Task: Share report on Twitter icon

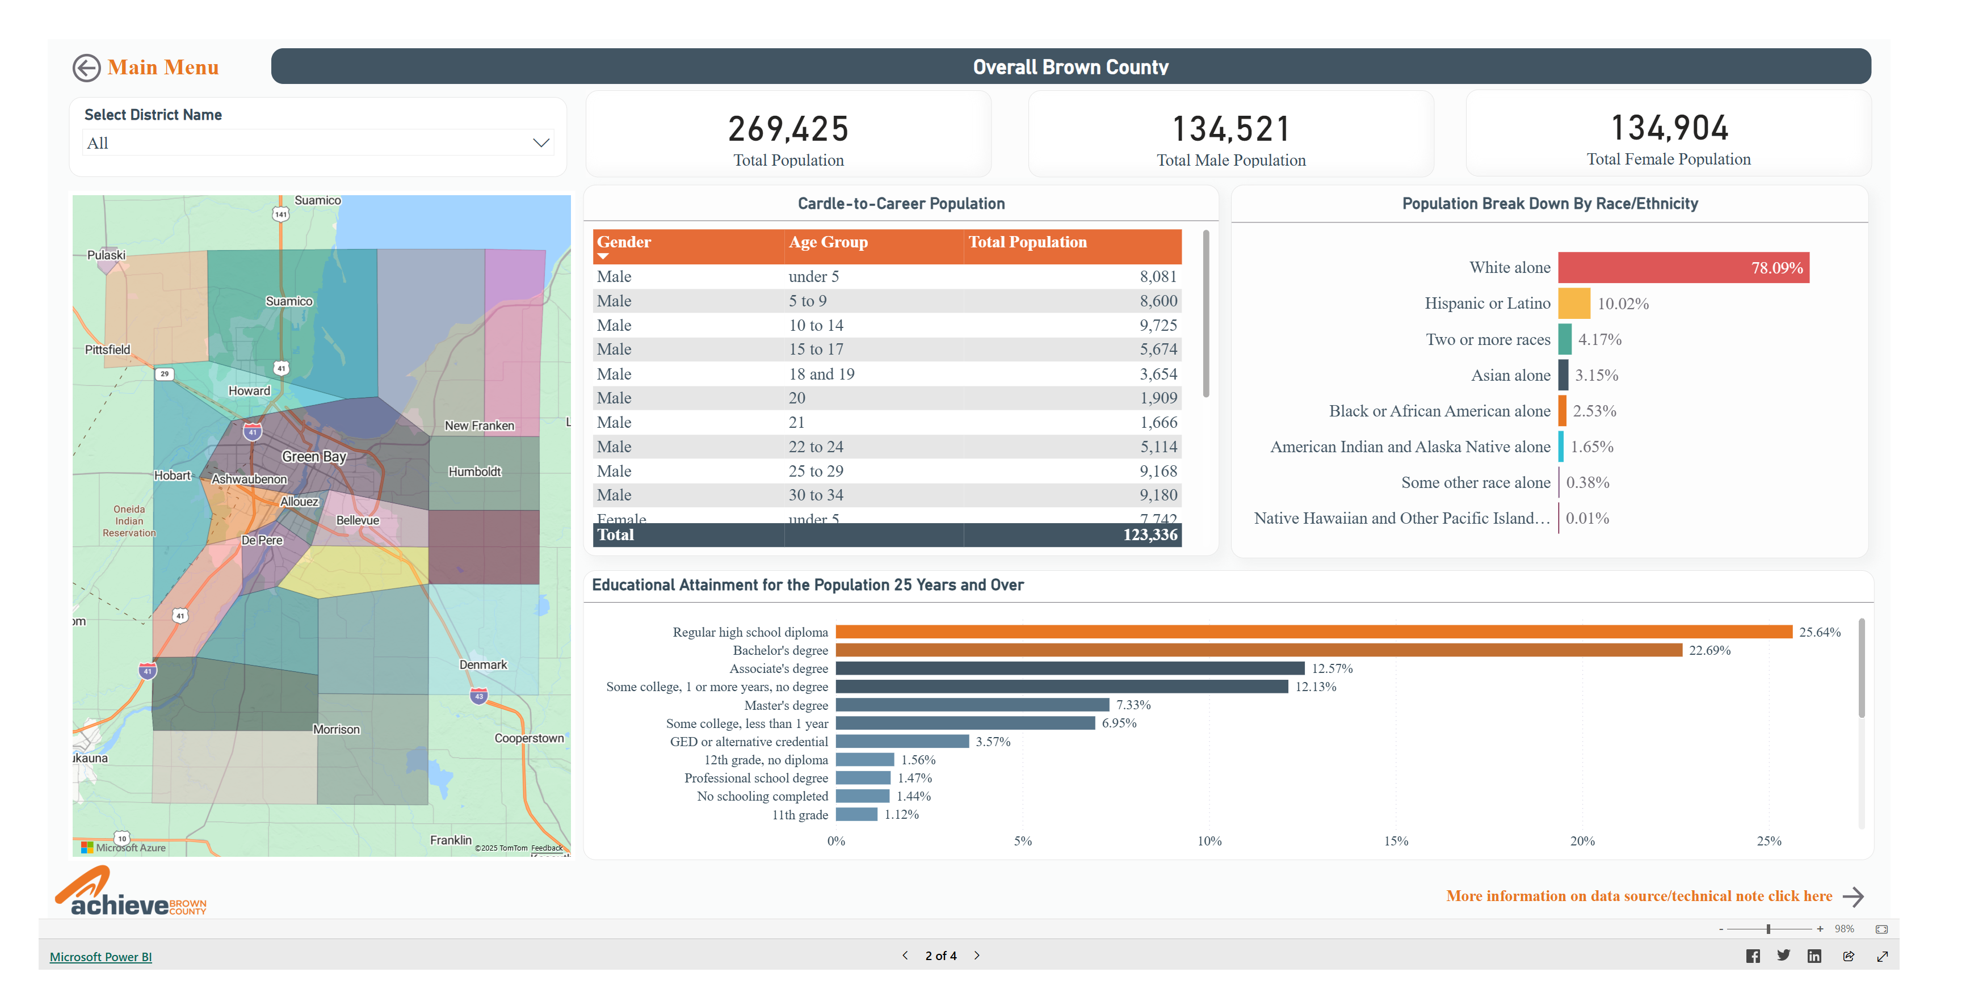Action: pyautogui.click(x=1783, y=956)
